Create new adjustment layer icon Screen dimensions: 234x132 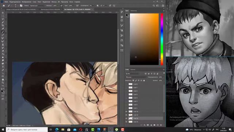click(151, 125)
